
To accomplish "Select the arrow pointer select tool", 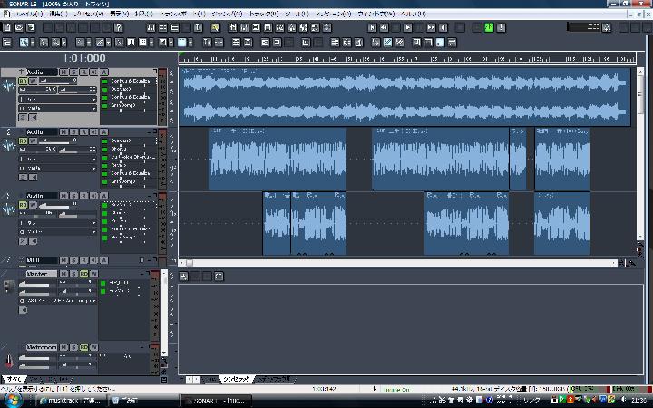I will 24,43.
